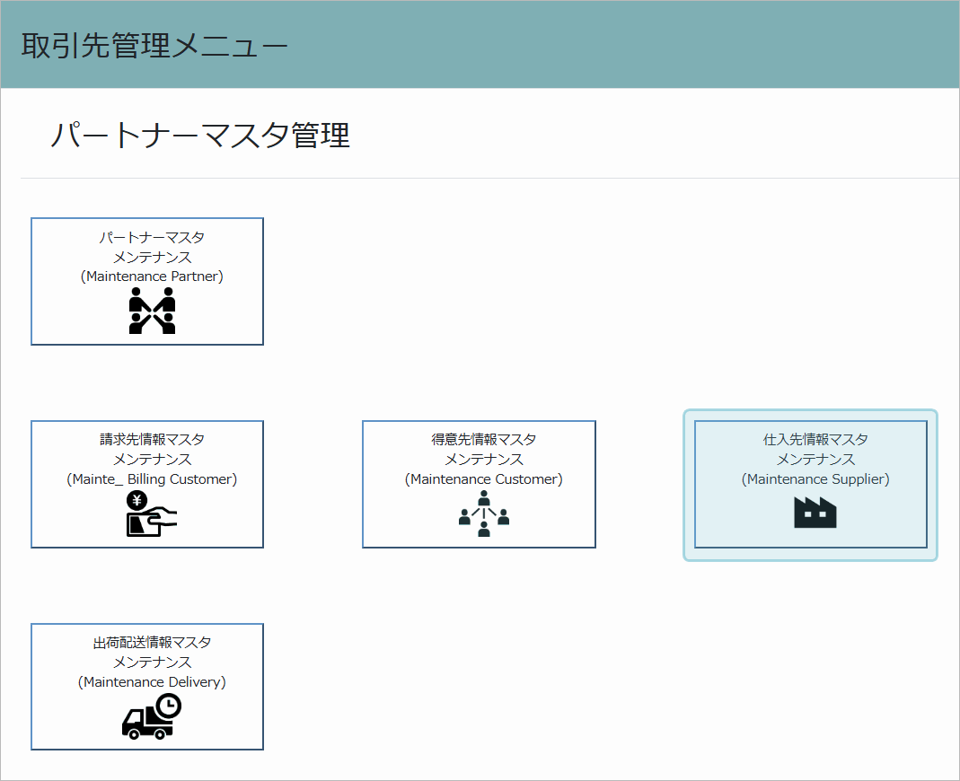Click the (Maintenance Supplier) label
Viewport: 960px width, 781px height.
click(x=815, y=479)
